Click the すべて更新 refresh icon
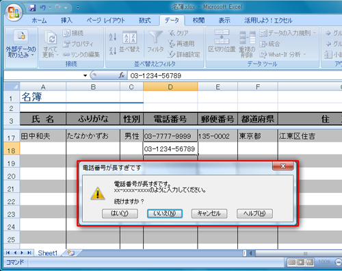Screen dimensions: 342x271 (51, 37)
